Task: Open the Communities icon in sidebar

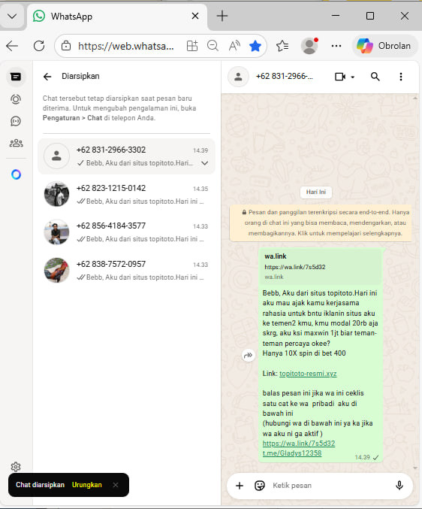Action: (16, 143)
